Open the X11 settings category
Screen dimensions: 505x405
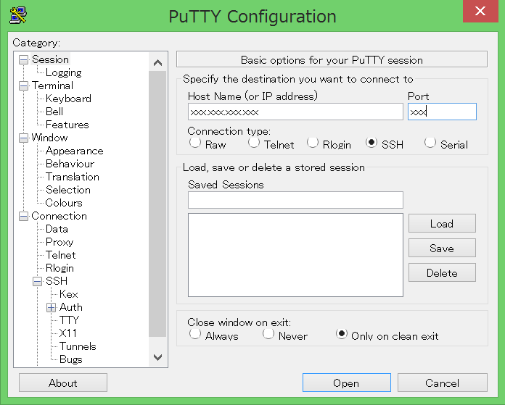(67, 333)
